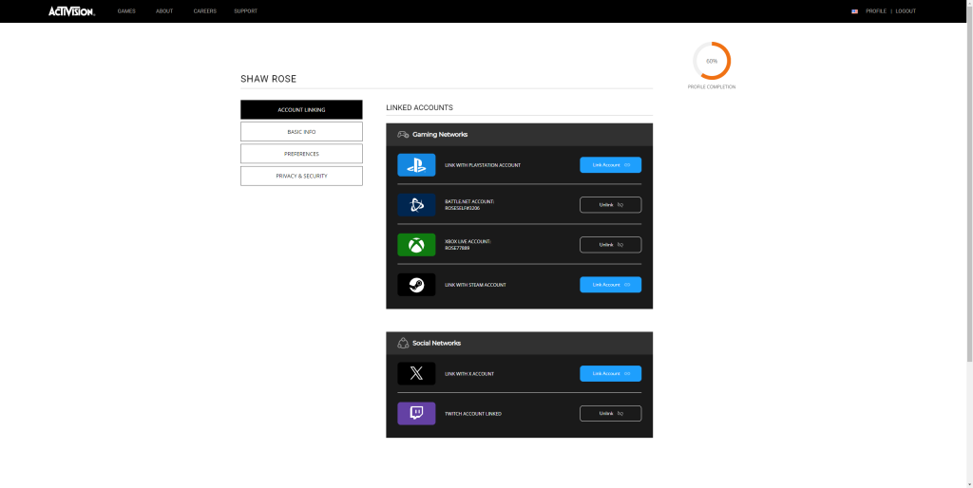Click the LINKED ACCOUNTS heading
This screenshot has width=973, height=488.
pos(419,107)
